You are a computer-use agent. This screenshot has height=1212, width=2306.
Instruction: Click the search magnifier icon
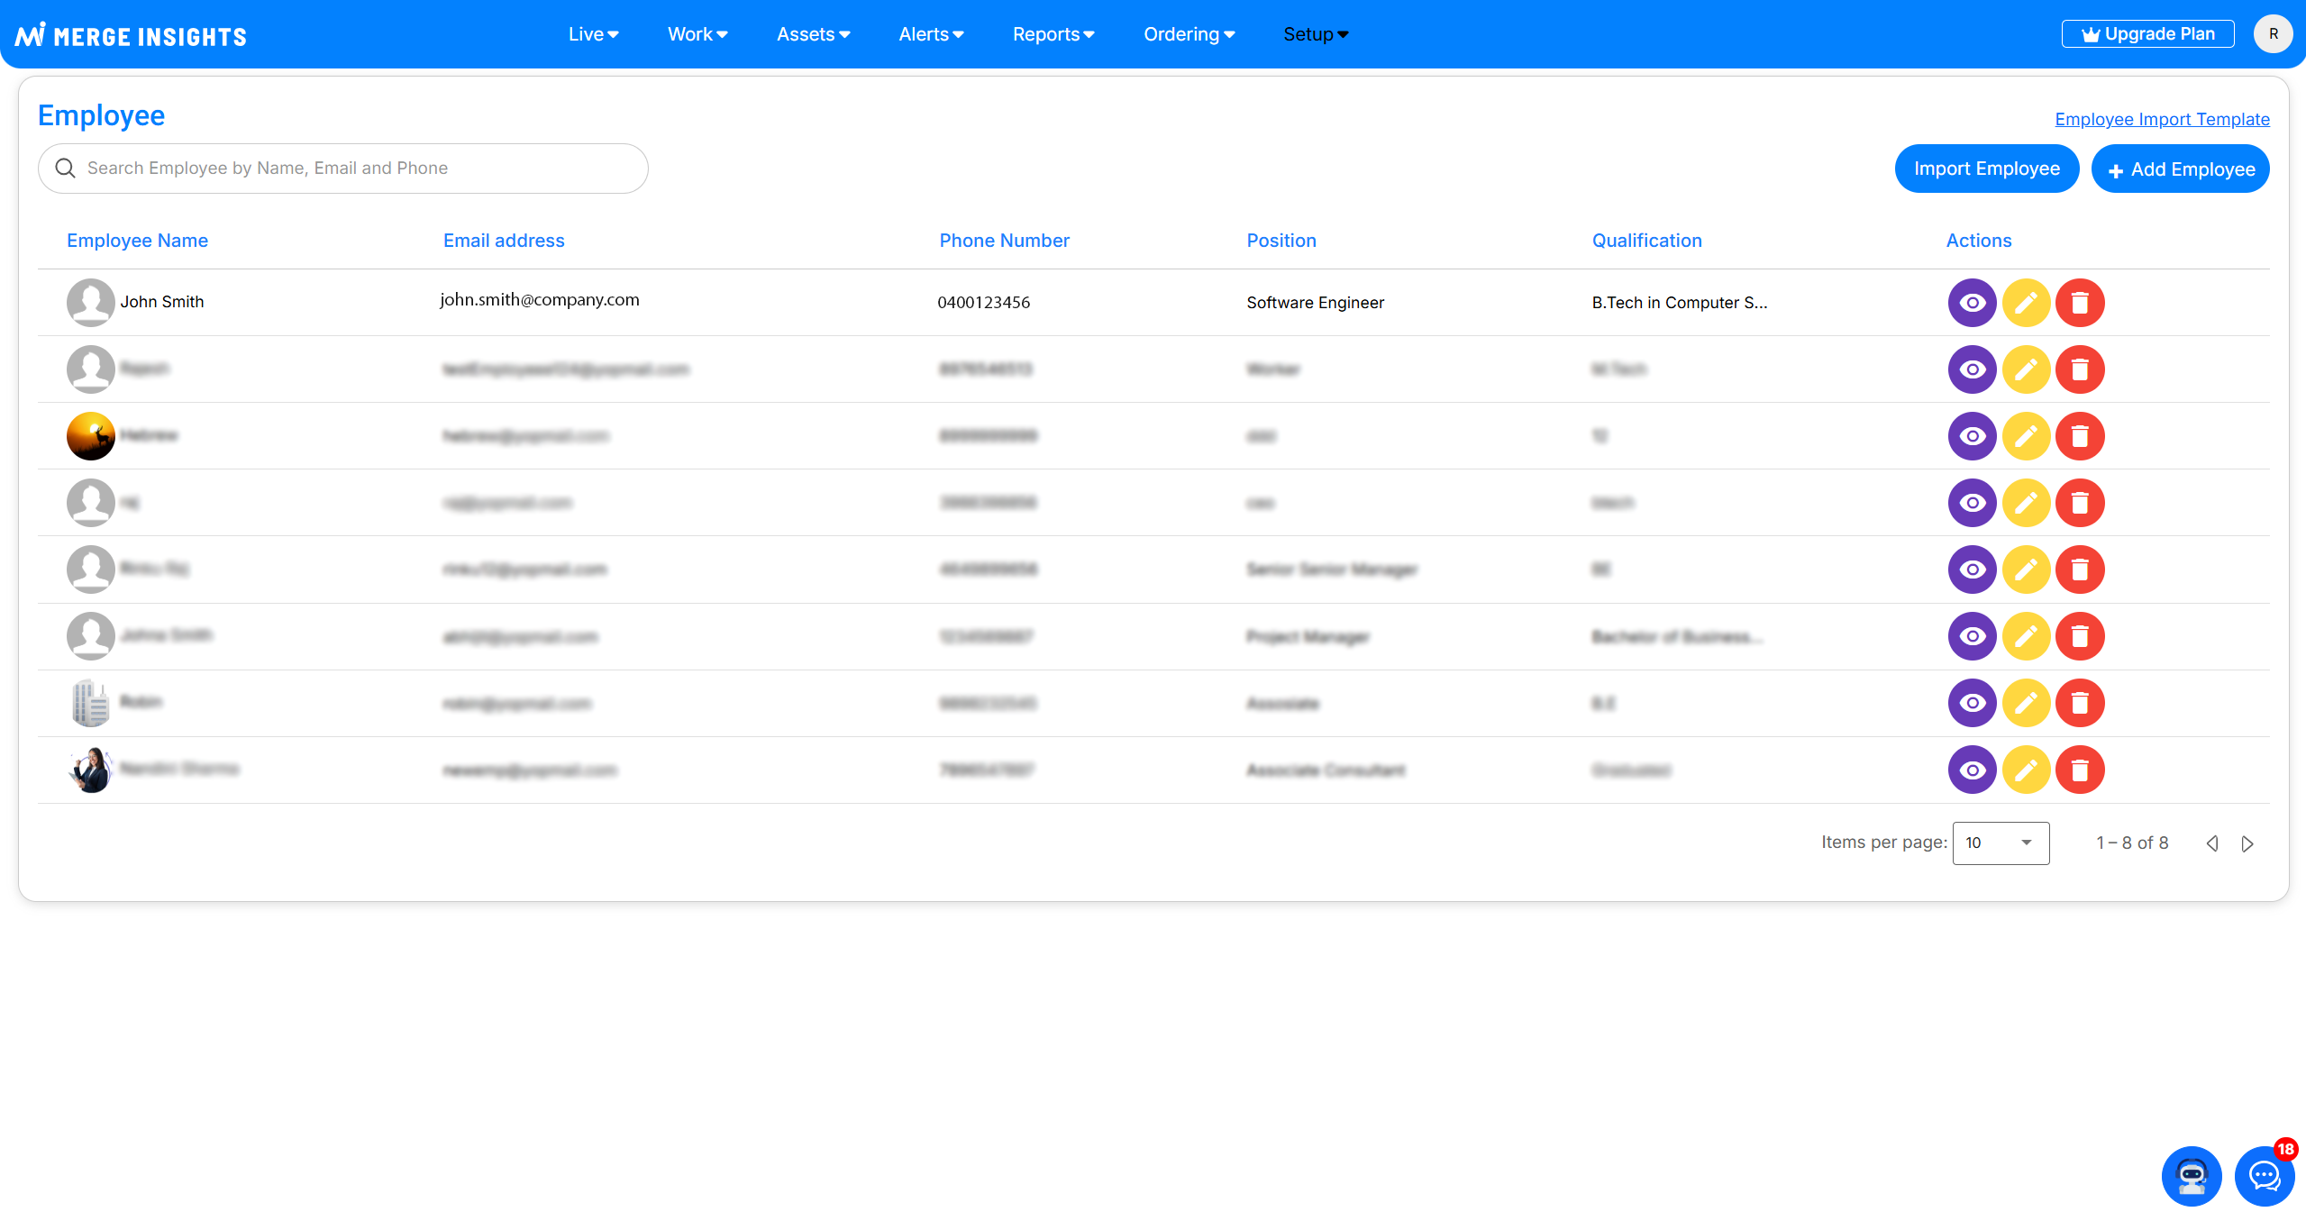(65, 169)
